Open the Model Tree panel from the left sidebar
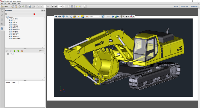The width and height of the screenshot is (200, 108). click(2, 28)
